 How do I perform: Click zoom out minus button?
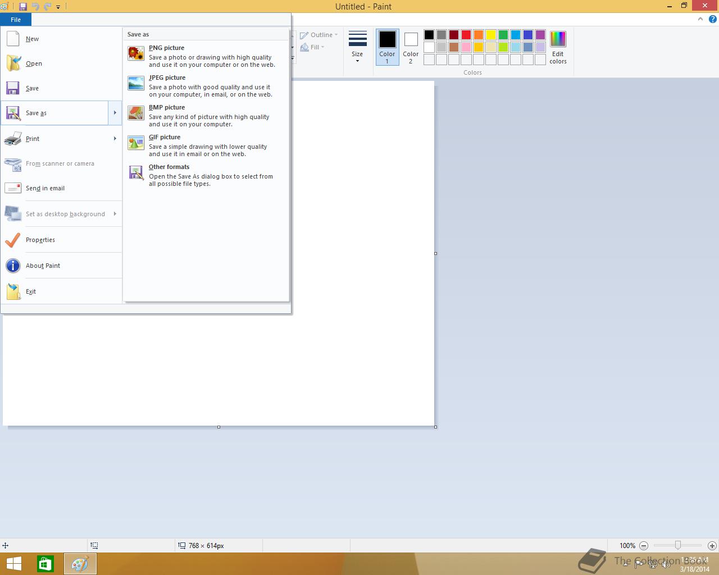pyautogui.click(x=644, y=545)
